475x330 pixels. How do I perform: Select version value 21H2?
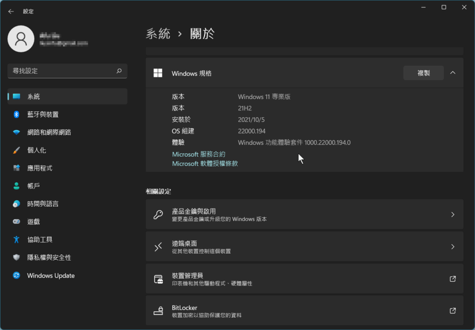coord(245,108)
